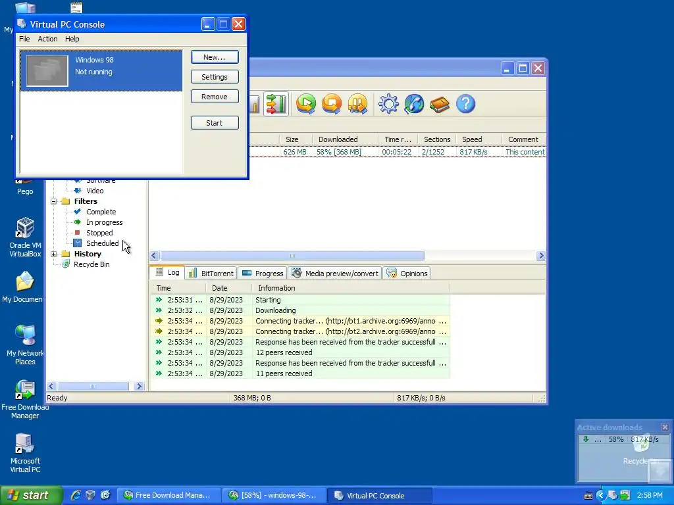
Task: Open download manager settings gear icon
Action: 388,104
